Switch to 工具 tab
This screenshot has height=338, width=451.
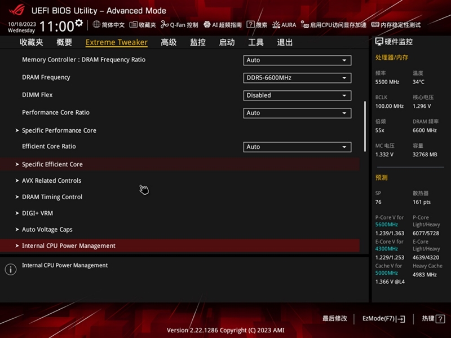pyautogui.click(x=256, y=42)
